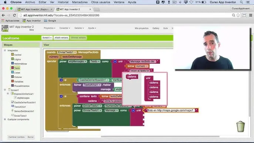254x143 pixels.
Task: Click the horizontal scrollbar of the viewer
Action: [160, 136]
